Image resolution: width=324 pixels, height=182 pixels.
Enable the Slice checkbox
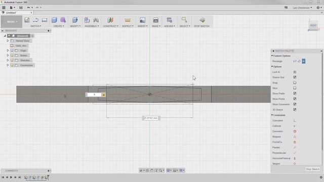(x=295, y=88)
